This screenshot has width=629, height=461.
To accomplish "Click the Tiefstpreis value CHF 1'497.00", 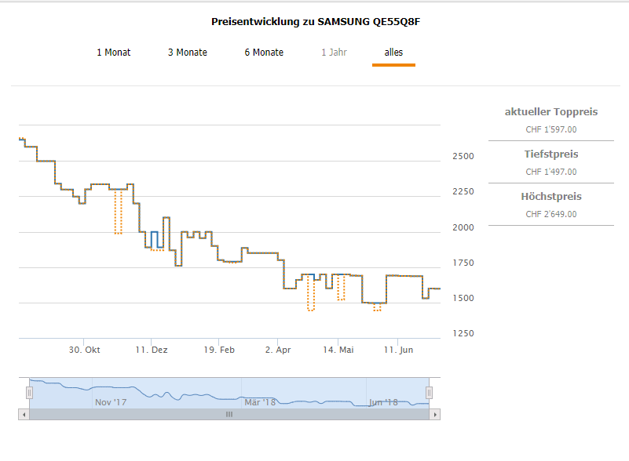I will click(x=550, y=172).
